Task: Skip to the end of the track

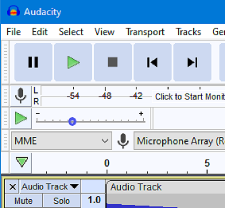Action: coord(192,62)
